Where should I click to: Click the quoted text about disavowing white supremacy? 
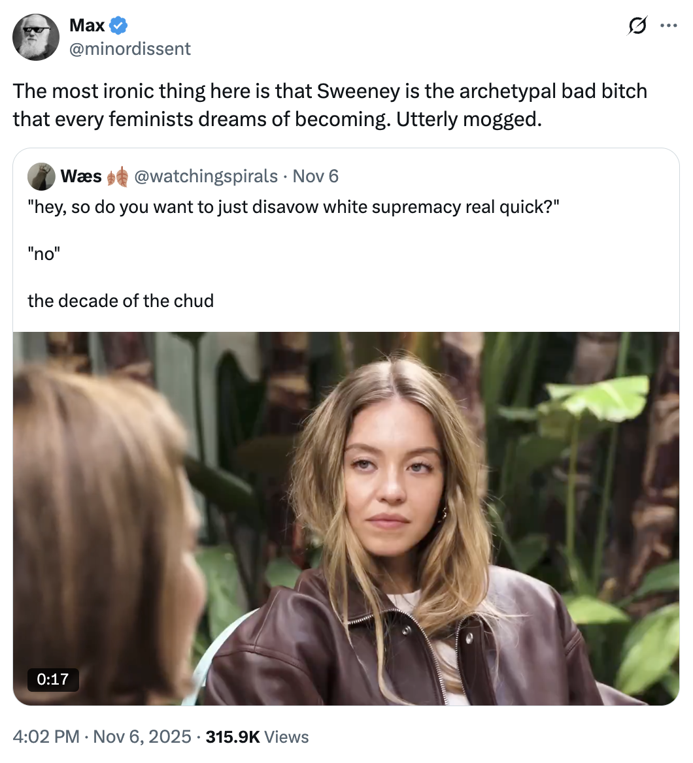(x=294, y=208)
